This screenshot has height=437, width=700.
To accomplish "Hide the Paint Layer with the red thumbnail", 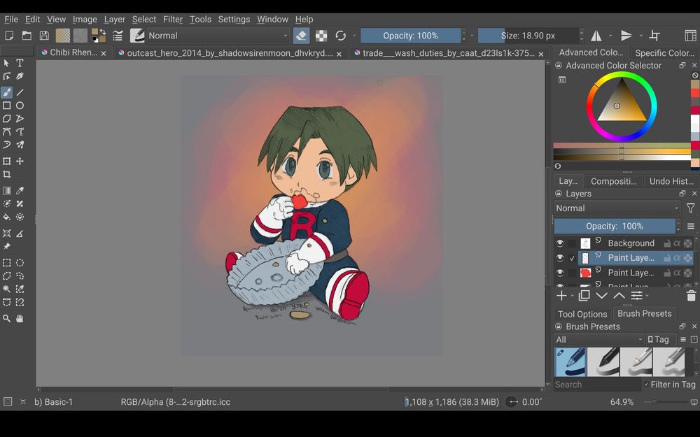I will click(x=560, y=273).
